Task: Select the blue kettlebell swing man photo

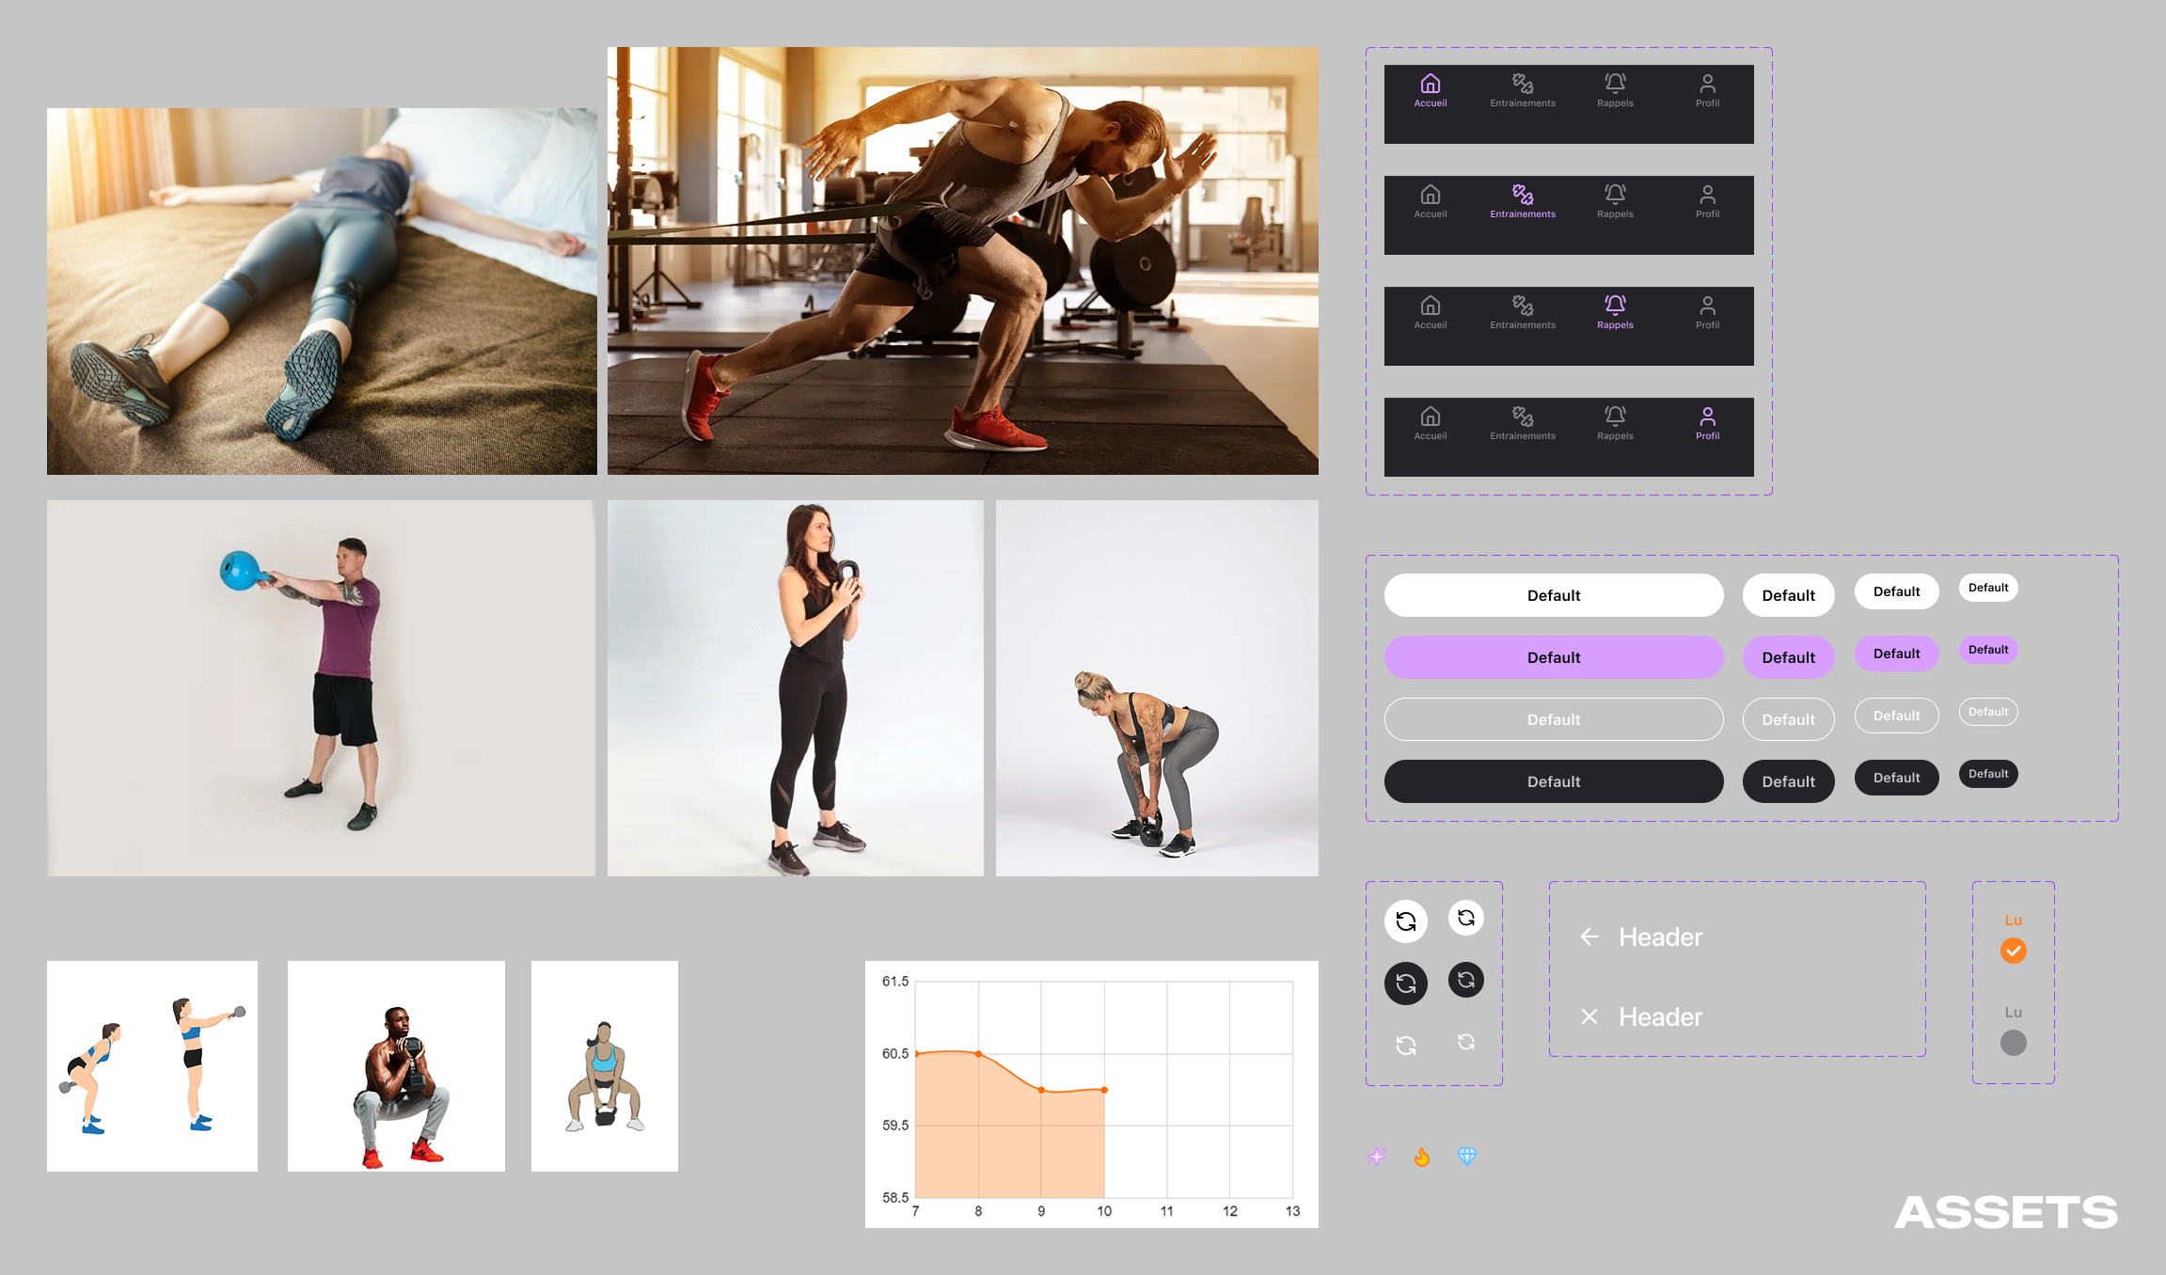Action: (321, 688)
